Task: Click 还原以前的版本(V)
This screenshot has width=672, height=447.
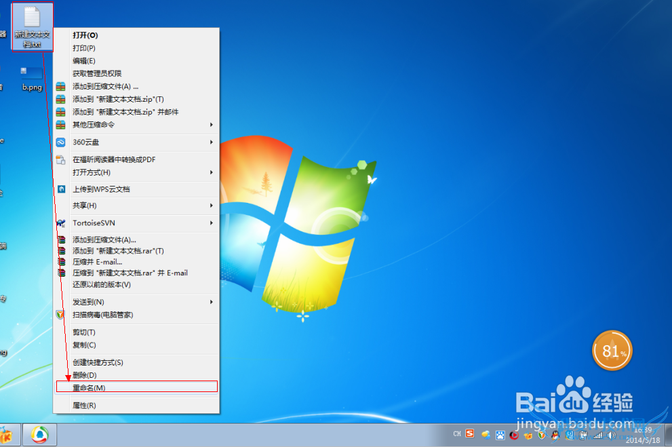Action: click(x=136, y=285)
